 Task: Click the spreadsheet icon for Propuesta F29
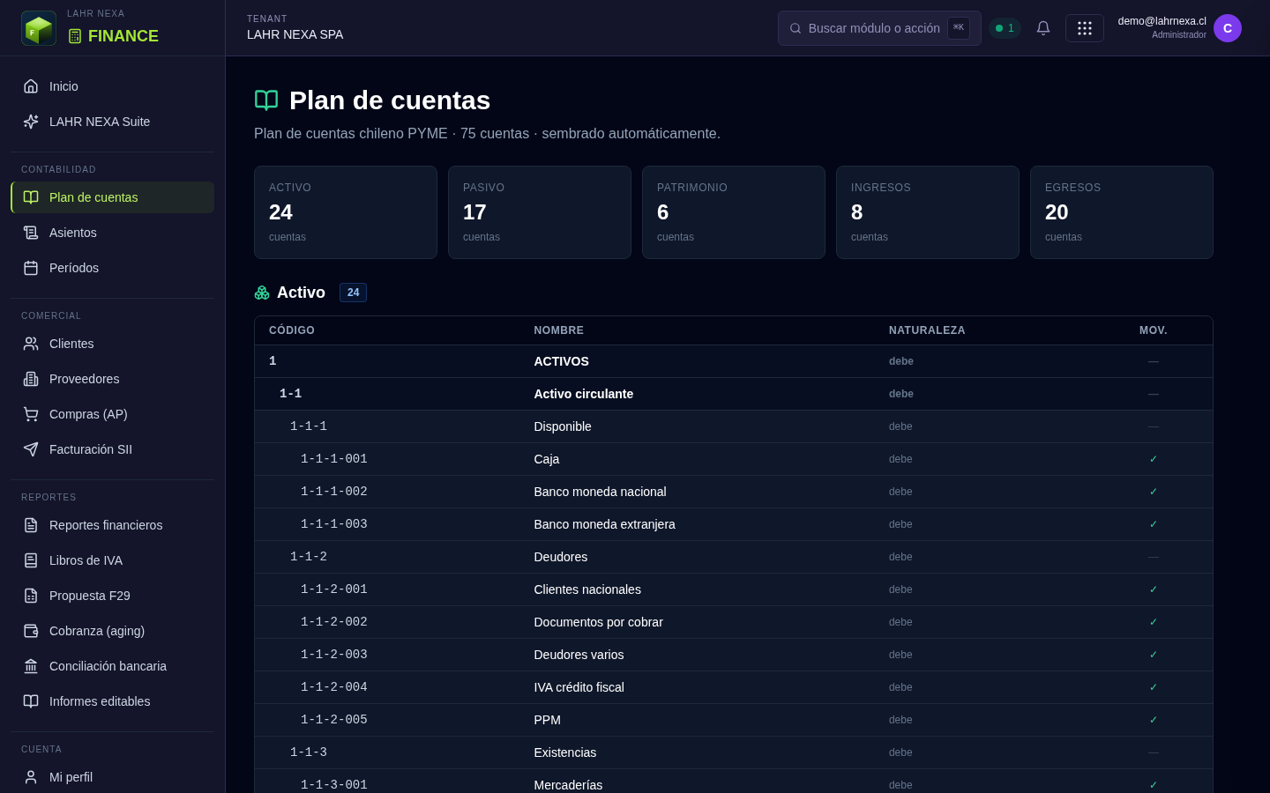[x=31, y=596]
